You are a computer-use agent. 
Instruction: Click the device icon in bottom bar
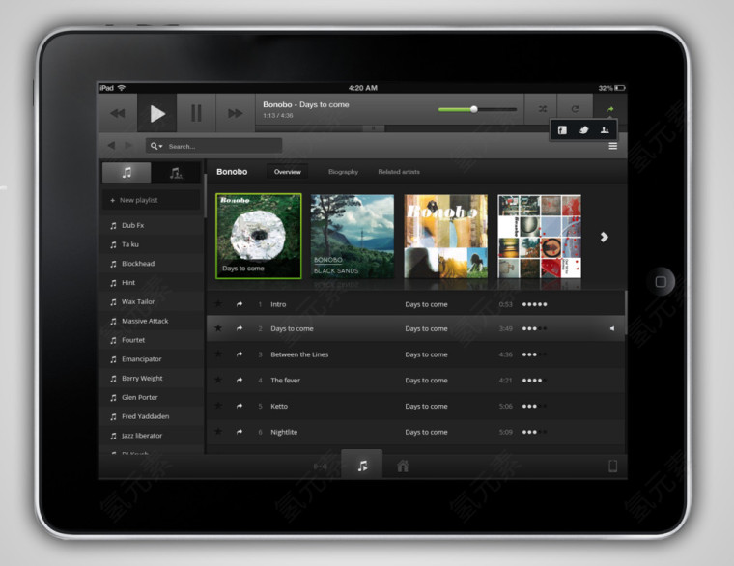tap(612, 466)
